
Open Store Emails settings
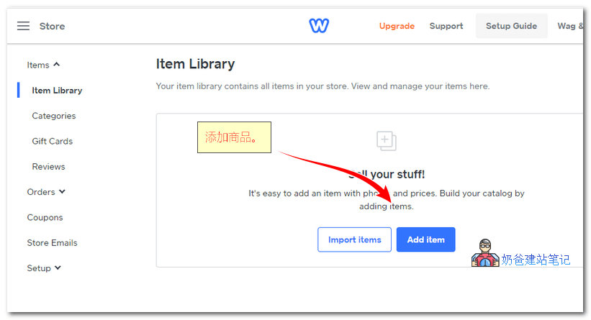52,243
